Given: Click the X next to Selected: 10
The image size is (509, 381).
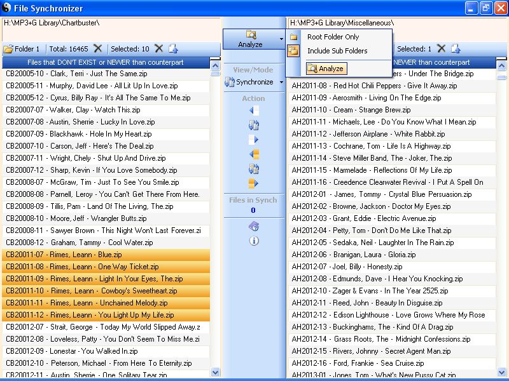Looking at the screenshot, I should pos(158,49).
